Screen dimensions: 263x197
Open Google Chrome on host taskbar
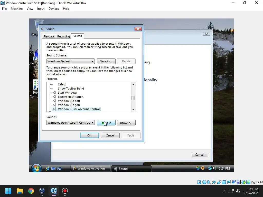pyautogui.click(x=31, y=191)
